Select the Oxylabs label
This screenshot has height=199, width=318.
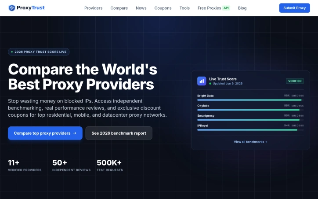click(203, 106)
